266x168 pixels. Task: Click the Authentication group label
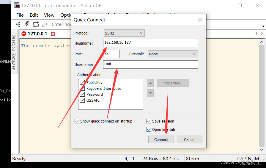tap(89, 75)
